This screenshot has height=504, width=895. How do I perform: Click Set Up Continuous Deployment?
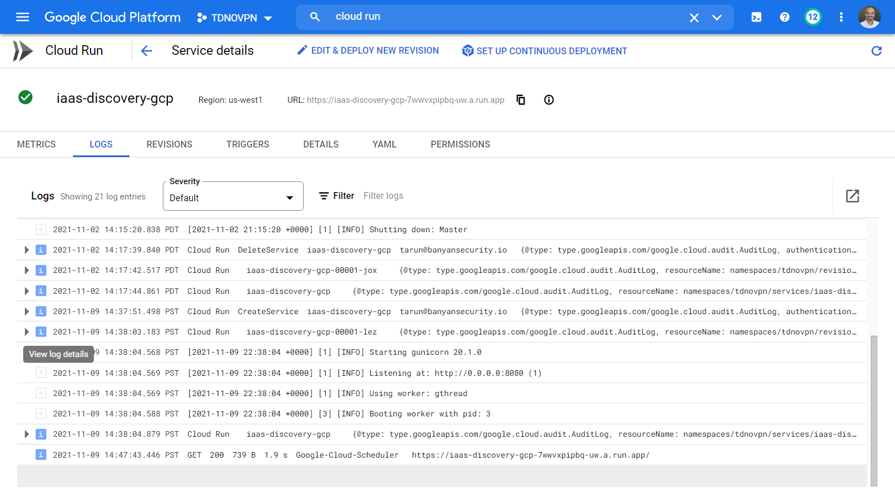pos(544,51)
